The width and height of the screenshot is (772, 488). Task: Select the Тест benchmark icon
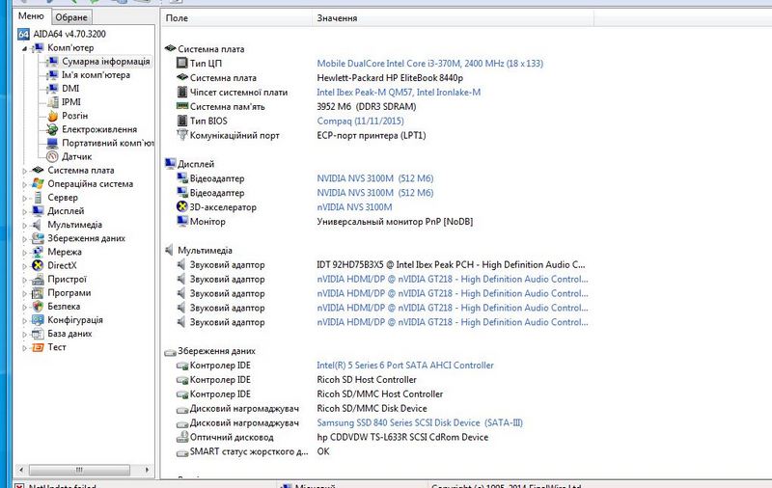tap(38, 347)
